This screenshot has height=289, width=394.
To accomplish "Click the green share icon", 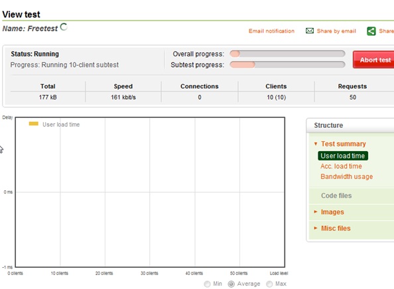I will coord(371,31).
